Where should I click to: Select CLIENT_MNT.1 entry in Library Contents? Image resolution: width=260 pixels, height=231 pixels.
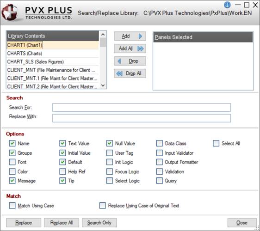(x=53, y=79)
